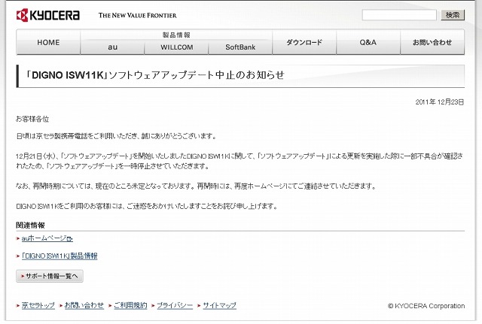Open the サイトマップ footer link
Image resolution: width=482 pixels, height=324 pixels.
click(219, 306)
